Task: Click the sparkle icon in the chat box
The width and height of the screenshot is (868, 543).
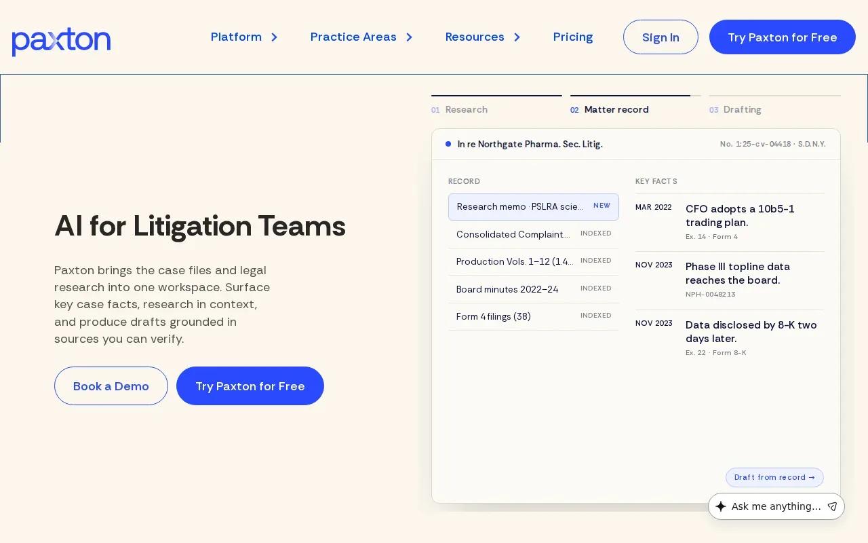Action: pyautogui.click(x=721, y=506)
